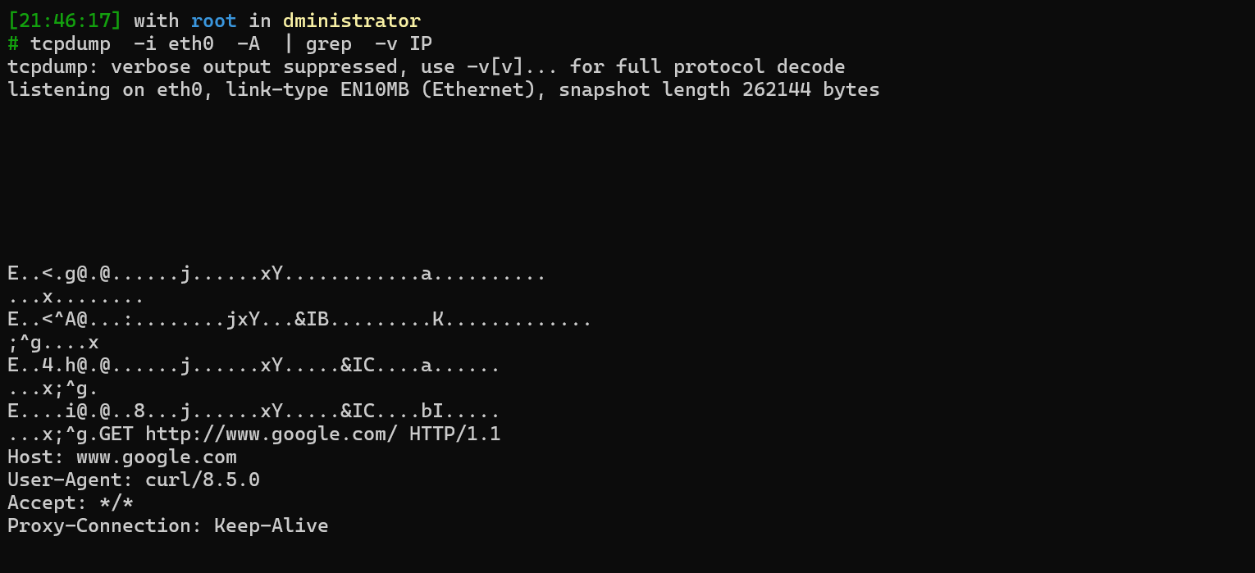Open the http://www.google.com/ URL
This screenshot has height=573, width=1255.
point(271,434)
